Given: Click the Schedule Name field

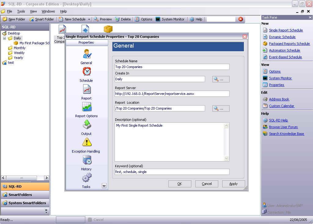Looking at the screenshot, I should 172,67.
